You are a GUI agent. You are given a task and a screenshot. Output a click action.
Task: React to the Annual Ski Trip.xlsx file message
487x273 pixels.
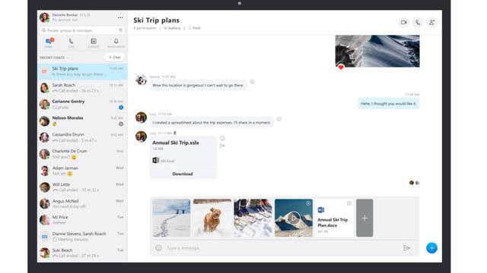[x=222, y=138]
